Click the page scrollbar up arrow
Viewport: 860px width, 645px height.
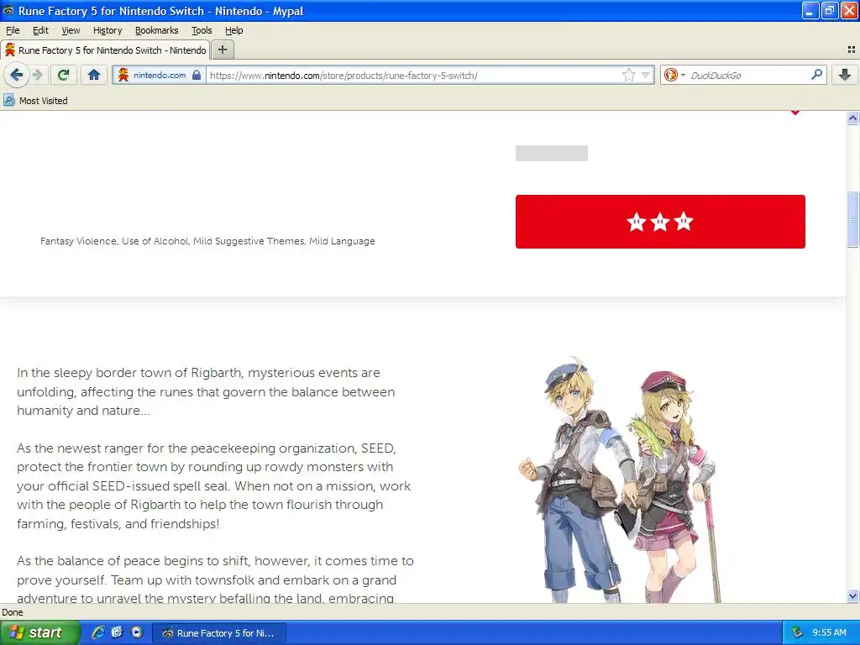852,118
